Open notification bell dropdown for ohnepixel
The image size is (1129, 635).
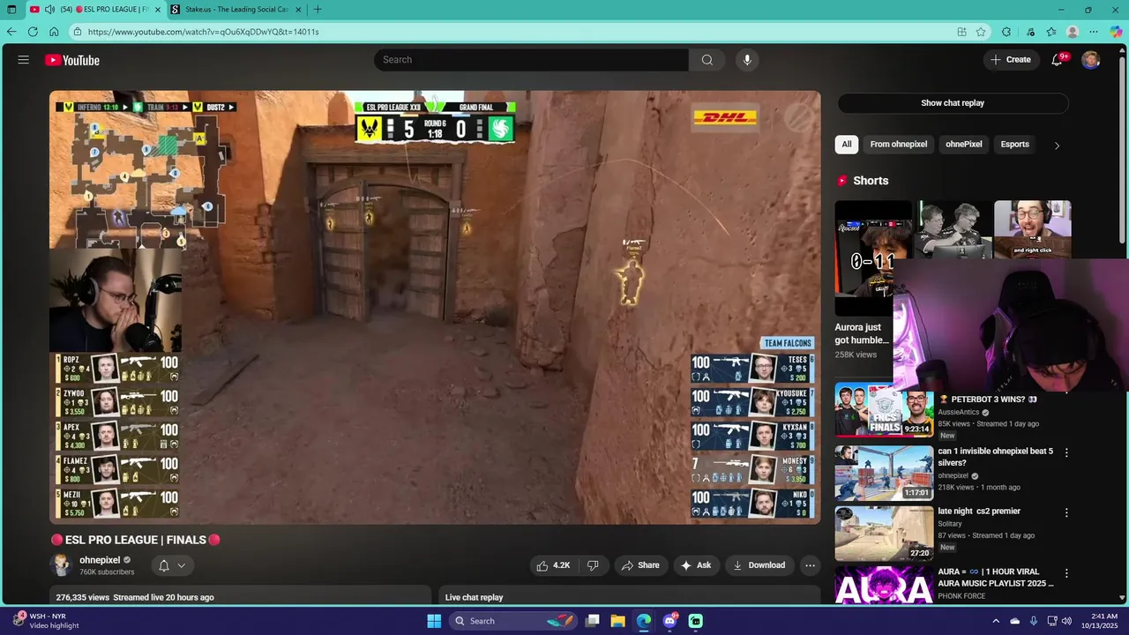[172, 565]
